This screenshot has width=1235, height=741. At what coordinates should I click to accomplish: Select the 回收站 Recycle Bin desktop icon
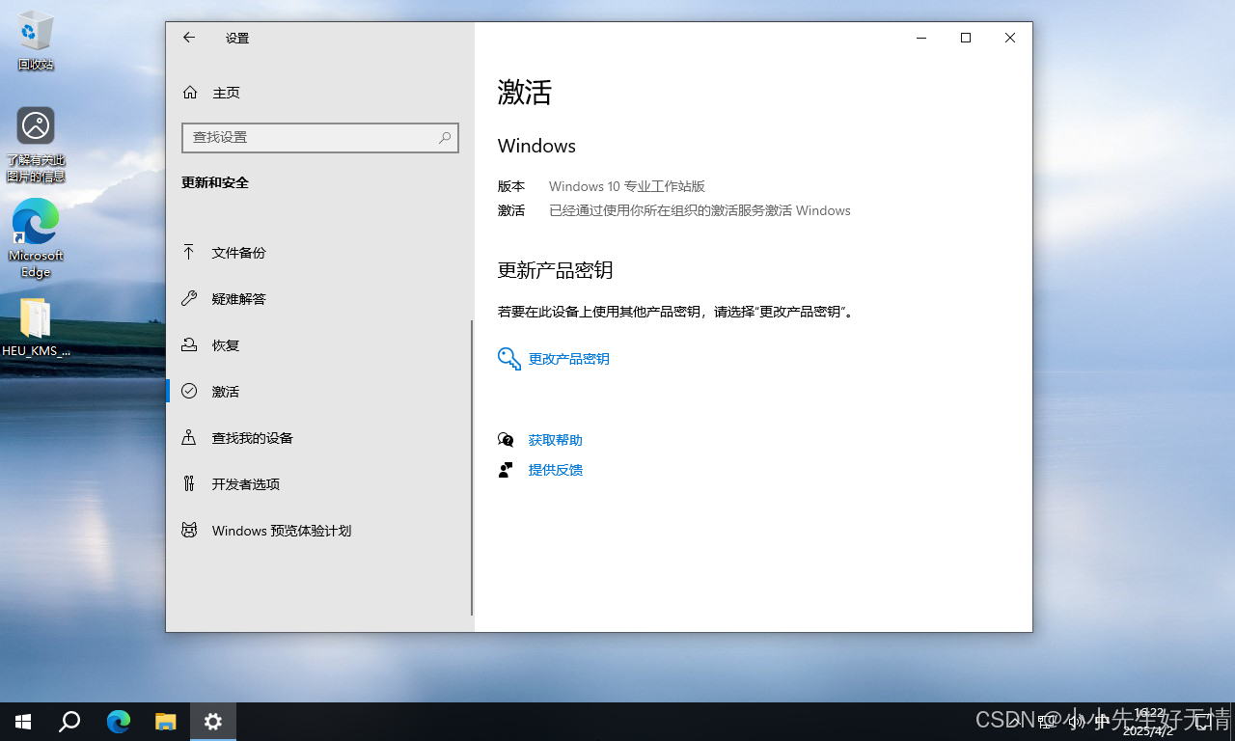36,41
